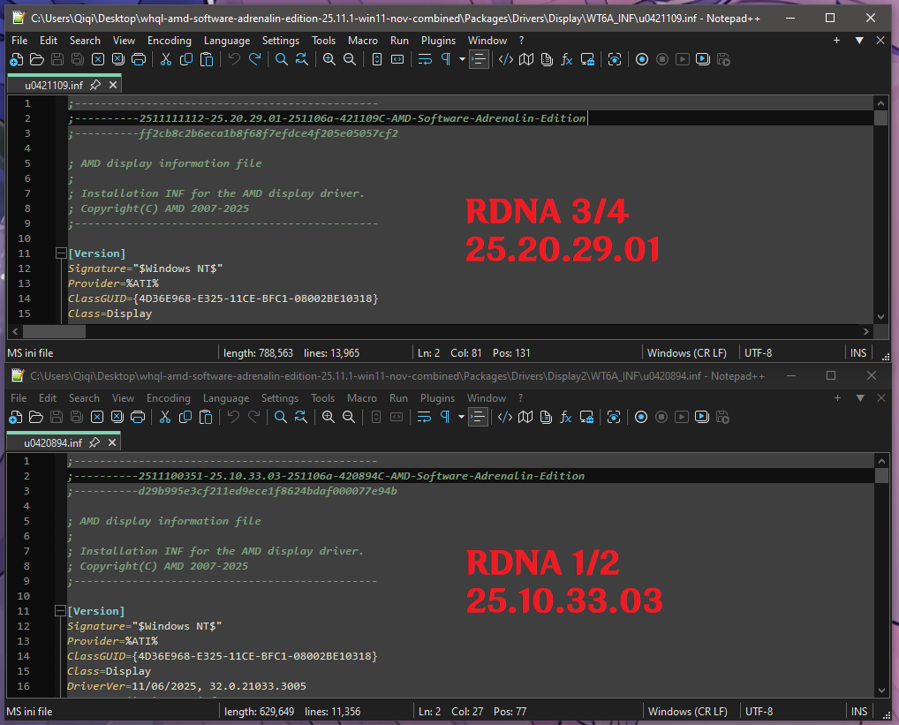Viewport: 899px width, 725px height.
Task: Click Close All icon in u0421109.inf window toolbar
Action: [118, 59]
